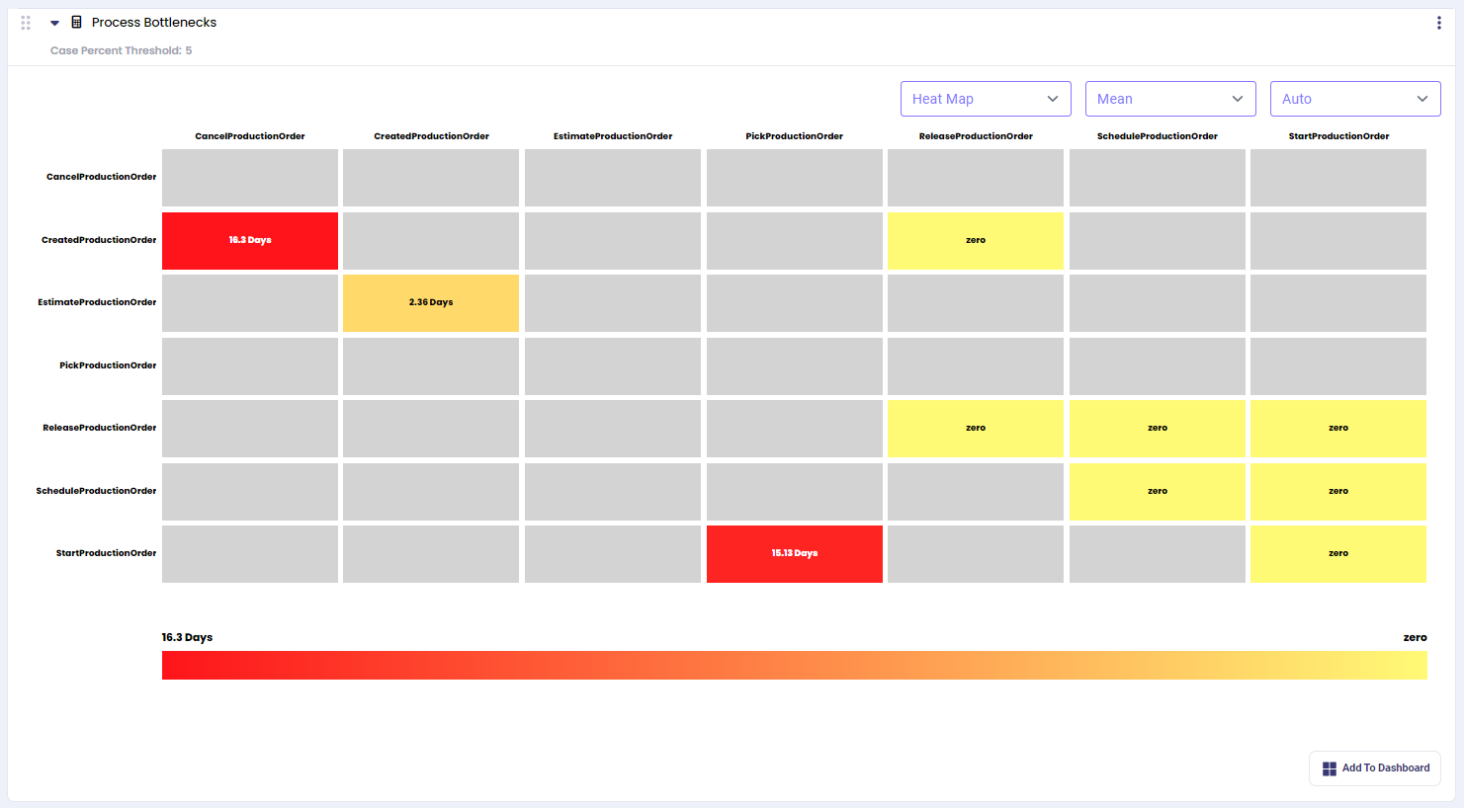Click the CreatedProductionOrder row label
Image resolution: width=1464 pixels, height=808 pixels.
(x=99, y=240)
